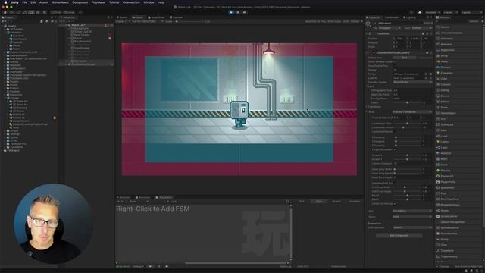Select the Move tool in the toolbar
This screenshot has height=273, width=485.
point(11,12)
